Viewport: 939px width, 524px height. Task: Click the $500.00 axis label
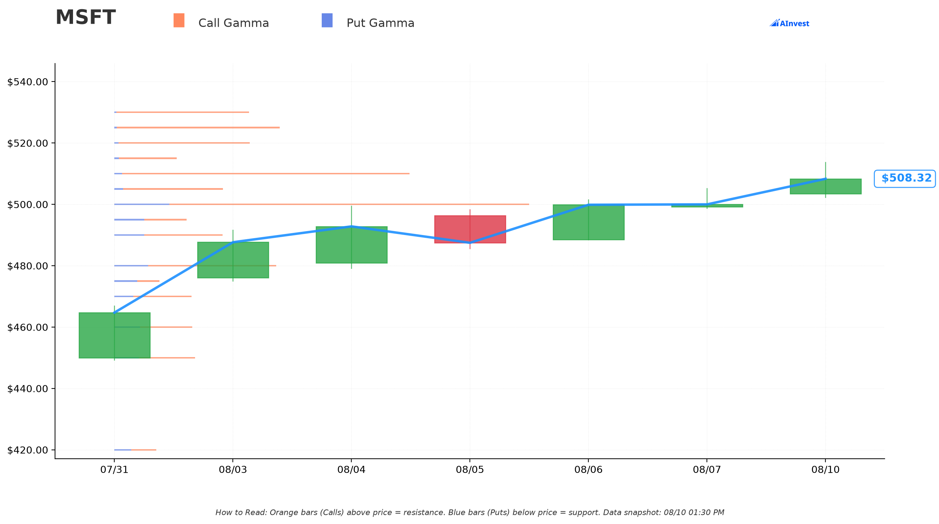[x=28, y=205]
